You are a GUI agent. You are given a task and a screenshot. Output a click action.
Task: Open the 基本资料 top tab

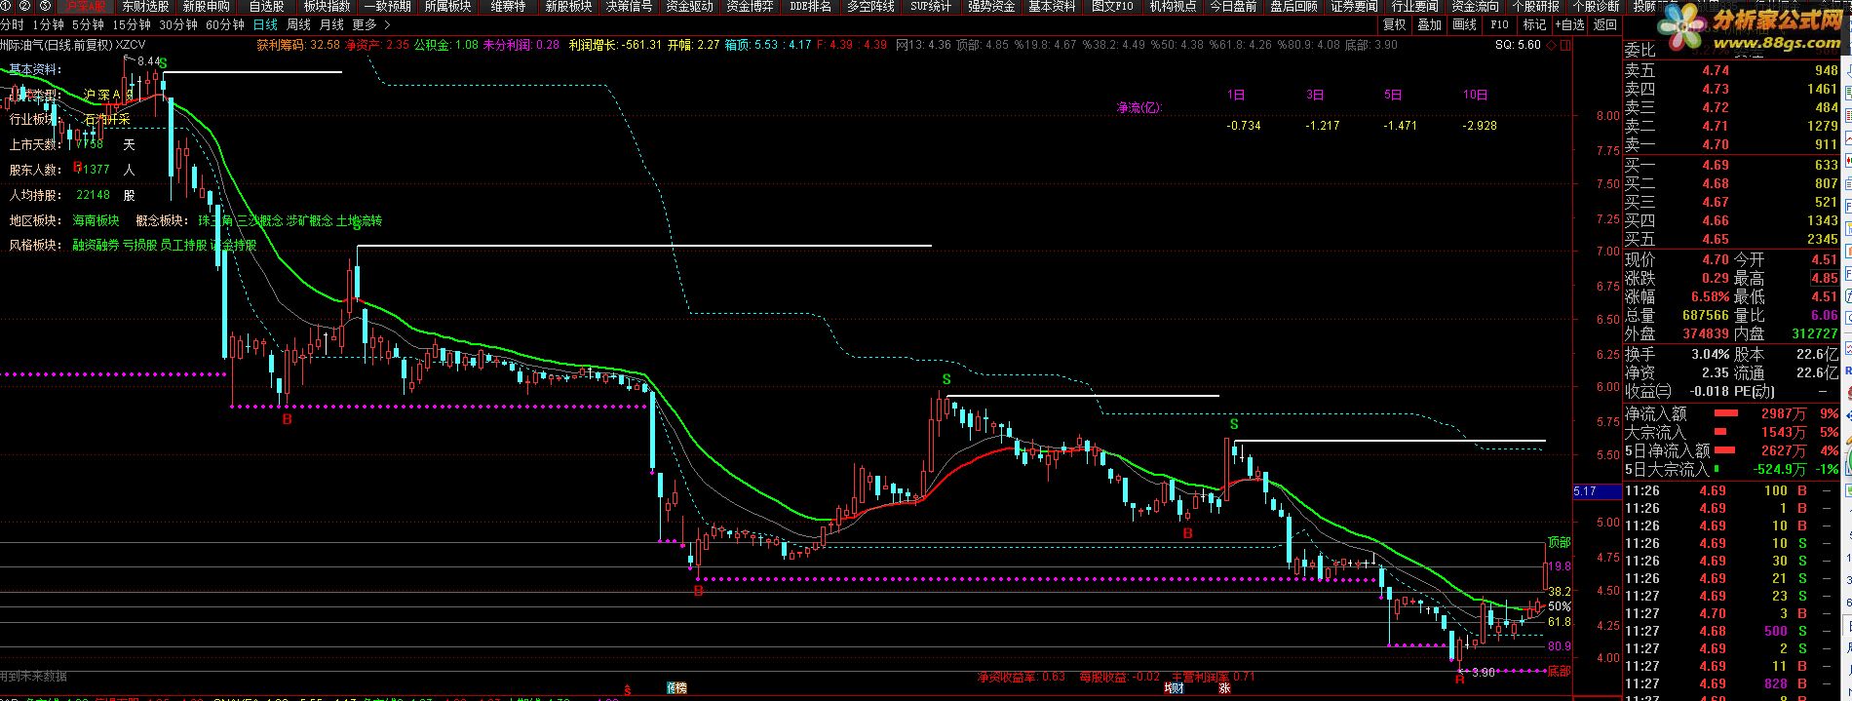(1052, 6)
